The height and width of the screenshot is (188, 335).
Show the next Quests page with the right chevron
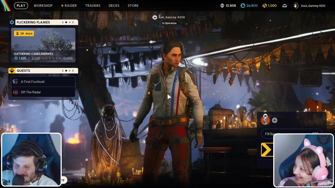tap(73, 71)
